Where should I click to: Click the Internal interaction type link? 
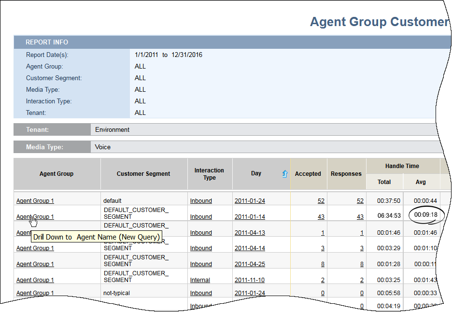click(x=200, y=280)
